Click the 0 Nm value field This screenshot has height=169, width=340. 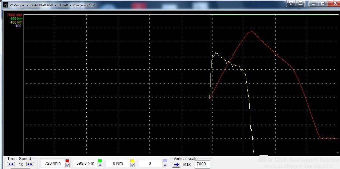[x=118, y=163]
